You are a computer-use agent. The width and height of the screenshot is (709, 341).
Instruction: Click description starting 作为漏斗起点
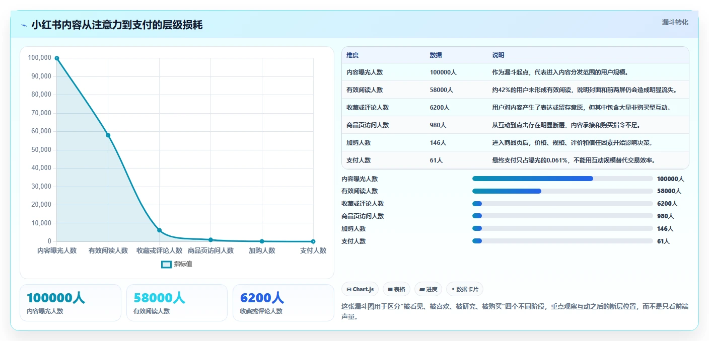(560, 72)
